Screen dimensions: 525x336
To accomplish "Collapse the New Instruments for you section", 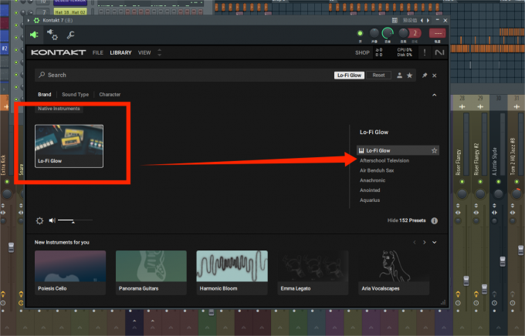I will click(x=434, y=243).
